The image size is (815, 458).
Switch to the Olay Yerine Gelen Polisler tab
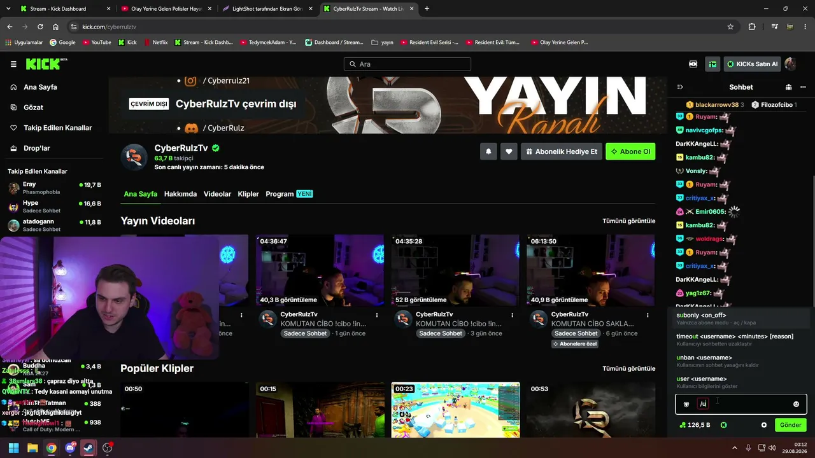click(165, 9)
